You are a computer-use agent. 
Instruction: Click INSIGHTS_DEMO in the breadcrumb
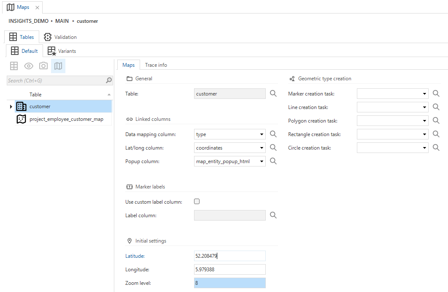click(x=29, y=21)
